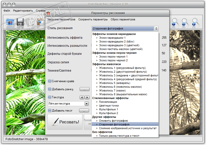Screen dimensions: 206x145
Task: Choose the Мультфильм 1 effect
Action: [x=125, y=110]
